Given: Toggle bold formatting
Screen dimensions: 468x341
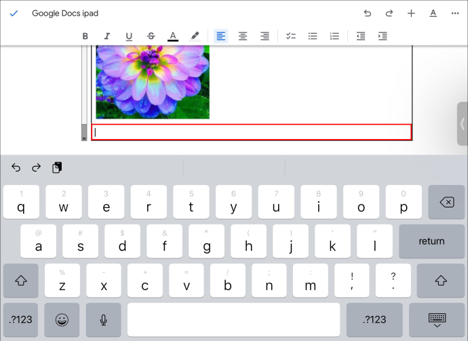Looking at the screenshot, I should tap(85, 36).
